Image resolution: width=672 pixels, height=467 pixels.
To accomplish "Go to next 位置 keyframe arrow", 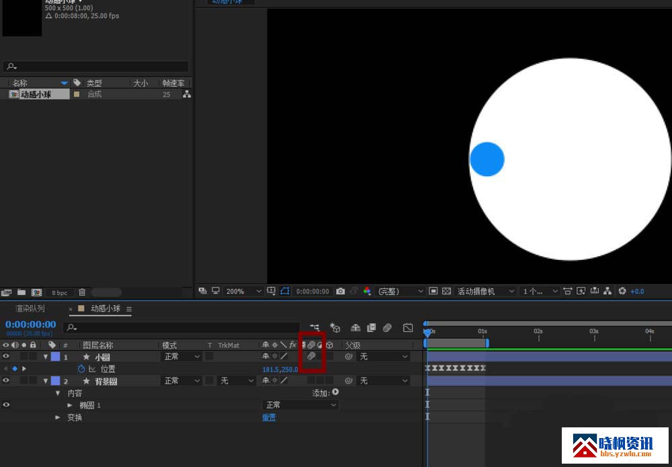I will (x=24, y=368).
